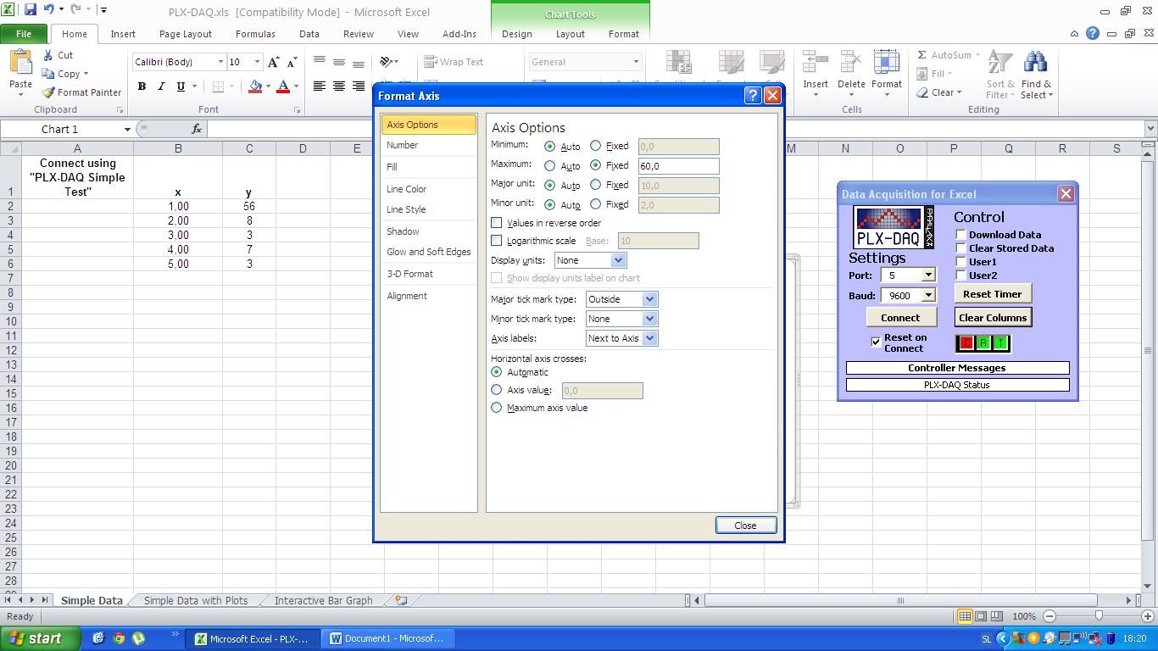
Task: Click the Sort & Filter icon
Action: click(x=1000, y=63)
